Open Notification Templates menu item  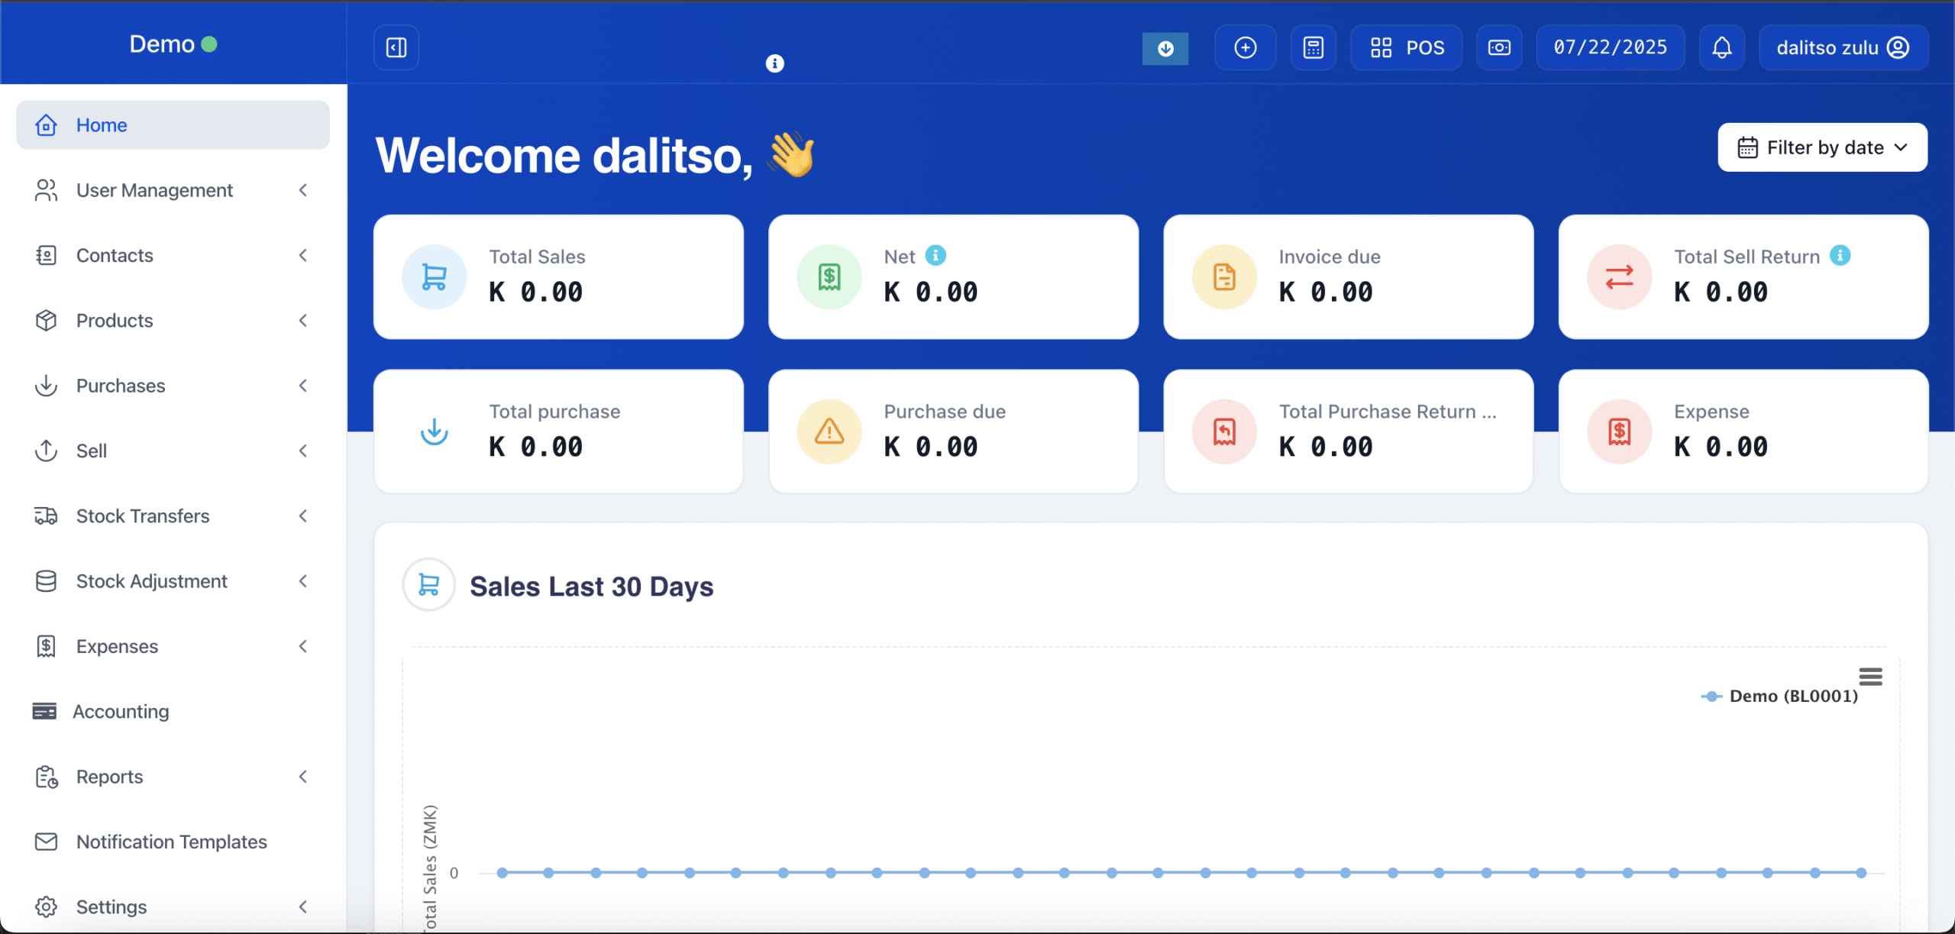click(171, 842)
